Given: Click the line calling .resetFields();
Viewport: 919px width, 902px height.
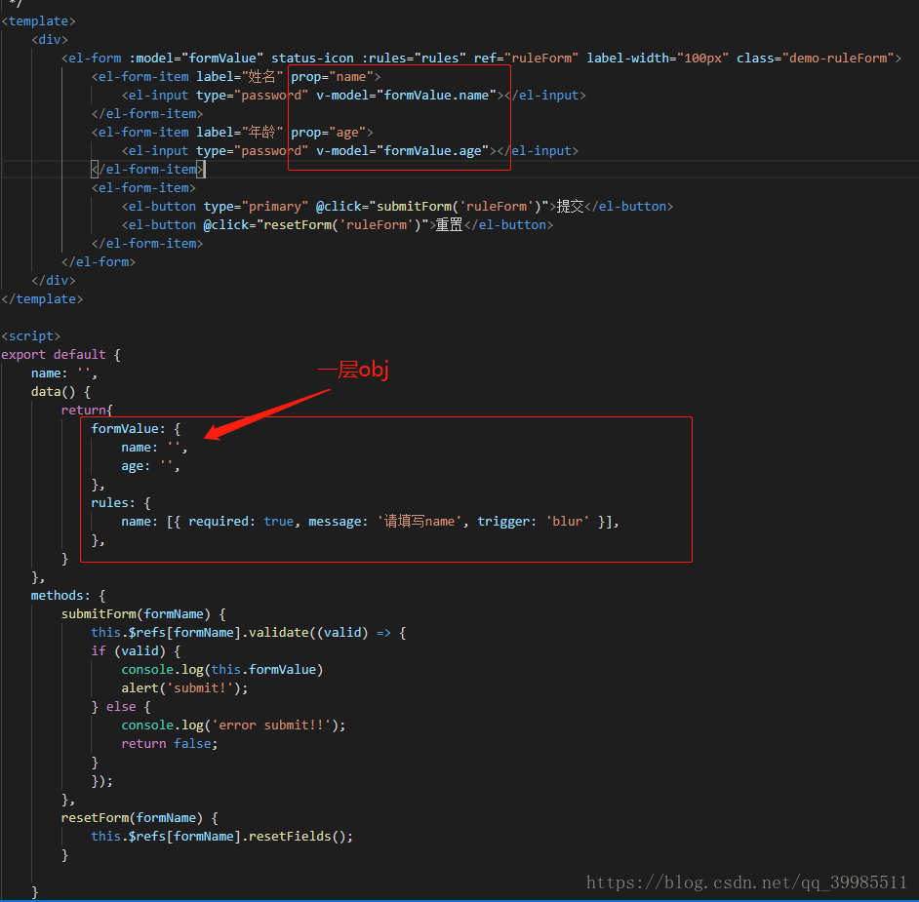Looking at the screenshot, I should click(x=222, y=837).
